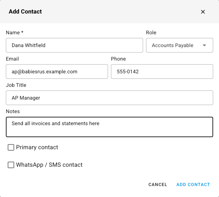The height and width of the screenshot is (197, 219).
Task: Click the Email field with ap@babiesrus.example.com
Action: 57,72
